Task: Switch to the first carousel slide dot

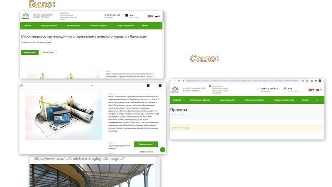Action: tap(63, 137)
